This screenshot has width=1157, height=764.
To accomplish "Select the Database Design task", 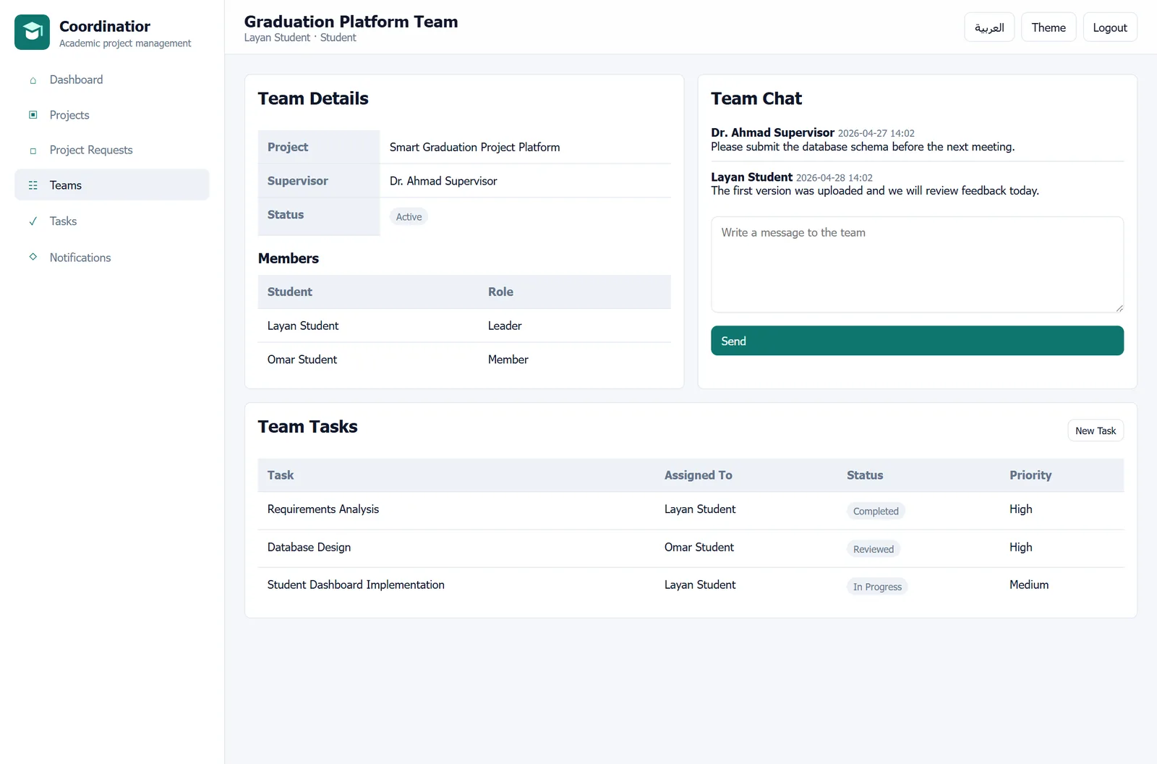I will click(x=309, y=547).
